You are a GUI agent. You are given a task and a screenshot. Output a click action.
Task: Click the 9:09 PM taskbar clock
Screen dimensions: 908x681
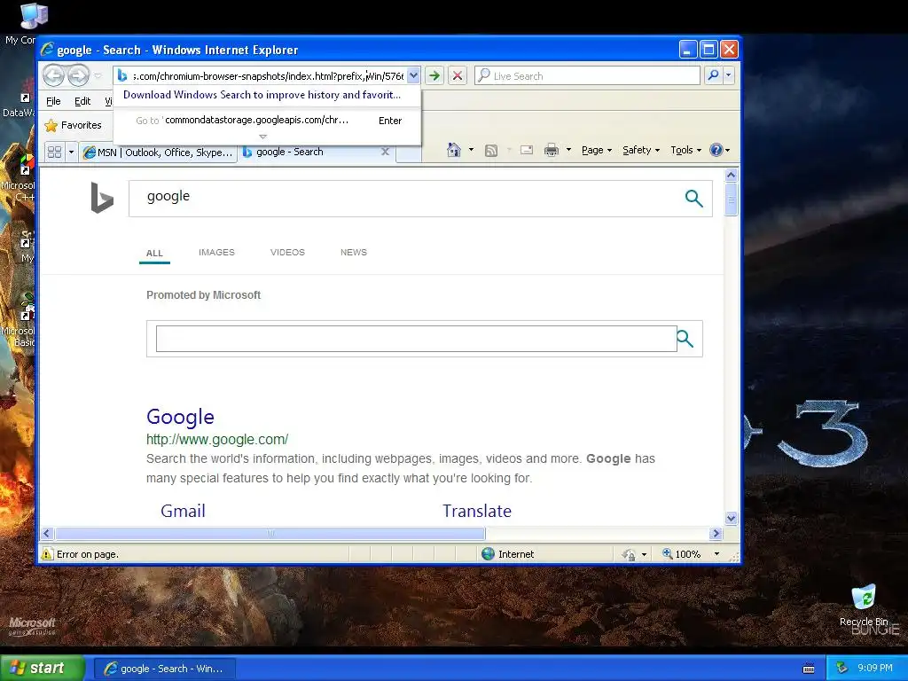pos(875,668)
